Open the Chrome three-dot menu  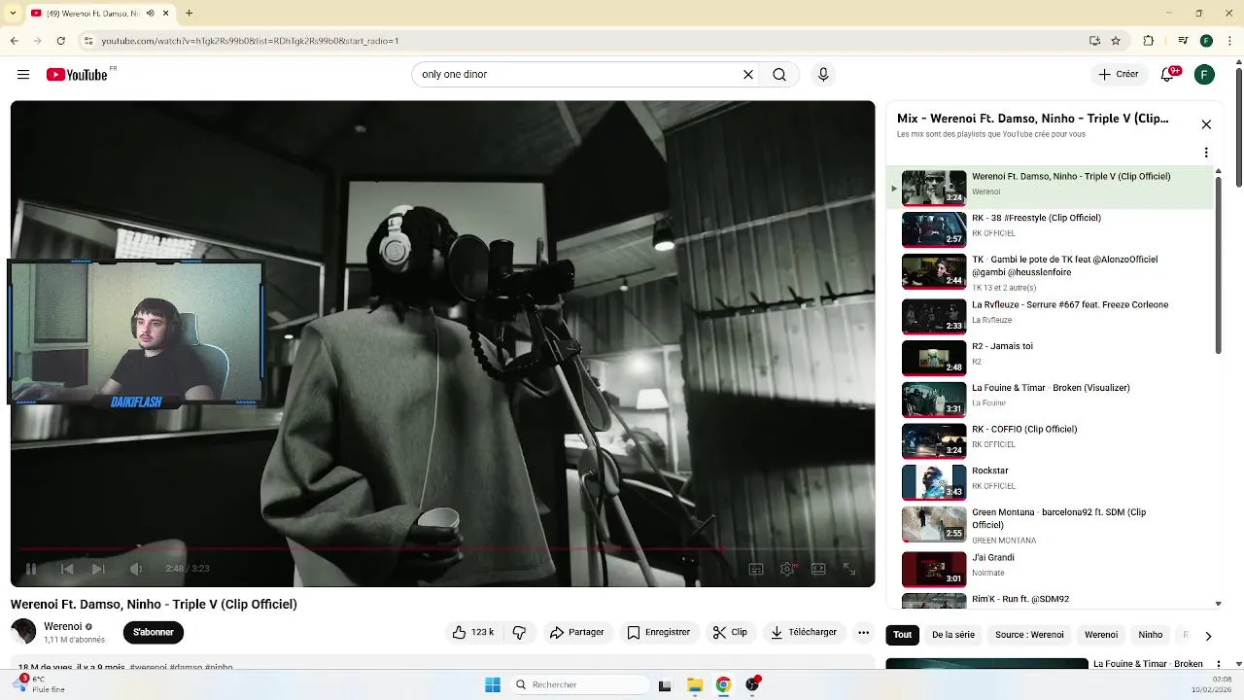(x=1230, y=41)
